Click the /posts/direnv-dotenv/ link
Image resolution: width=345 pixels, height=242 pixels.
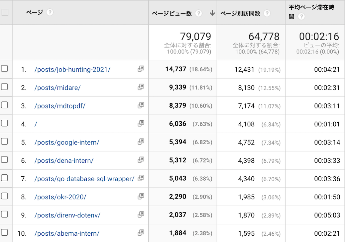[x=67, y=215]
